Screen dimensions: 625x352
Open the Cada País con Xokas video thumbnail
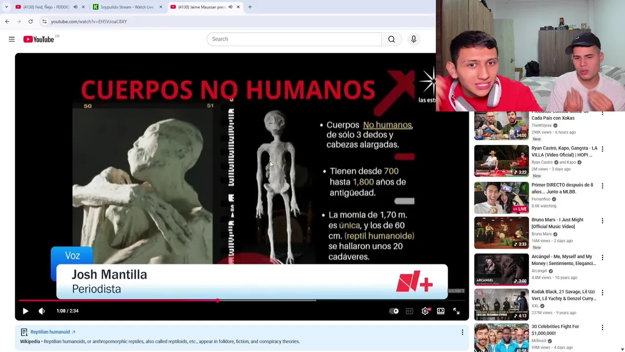pyautogui.click(x=501, y=126)
